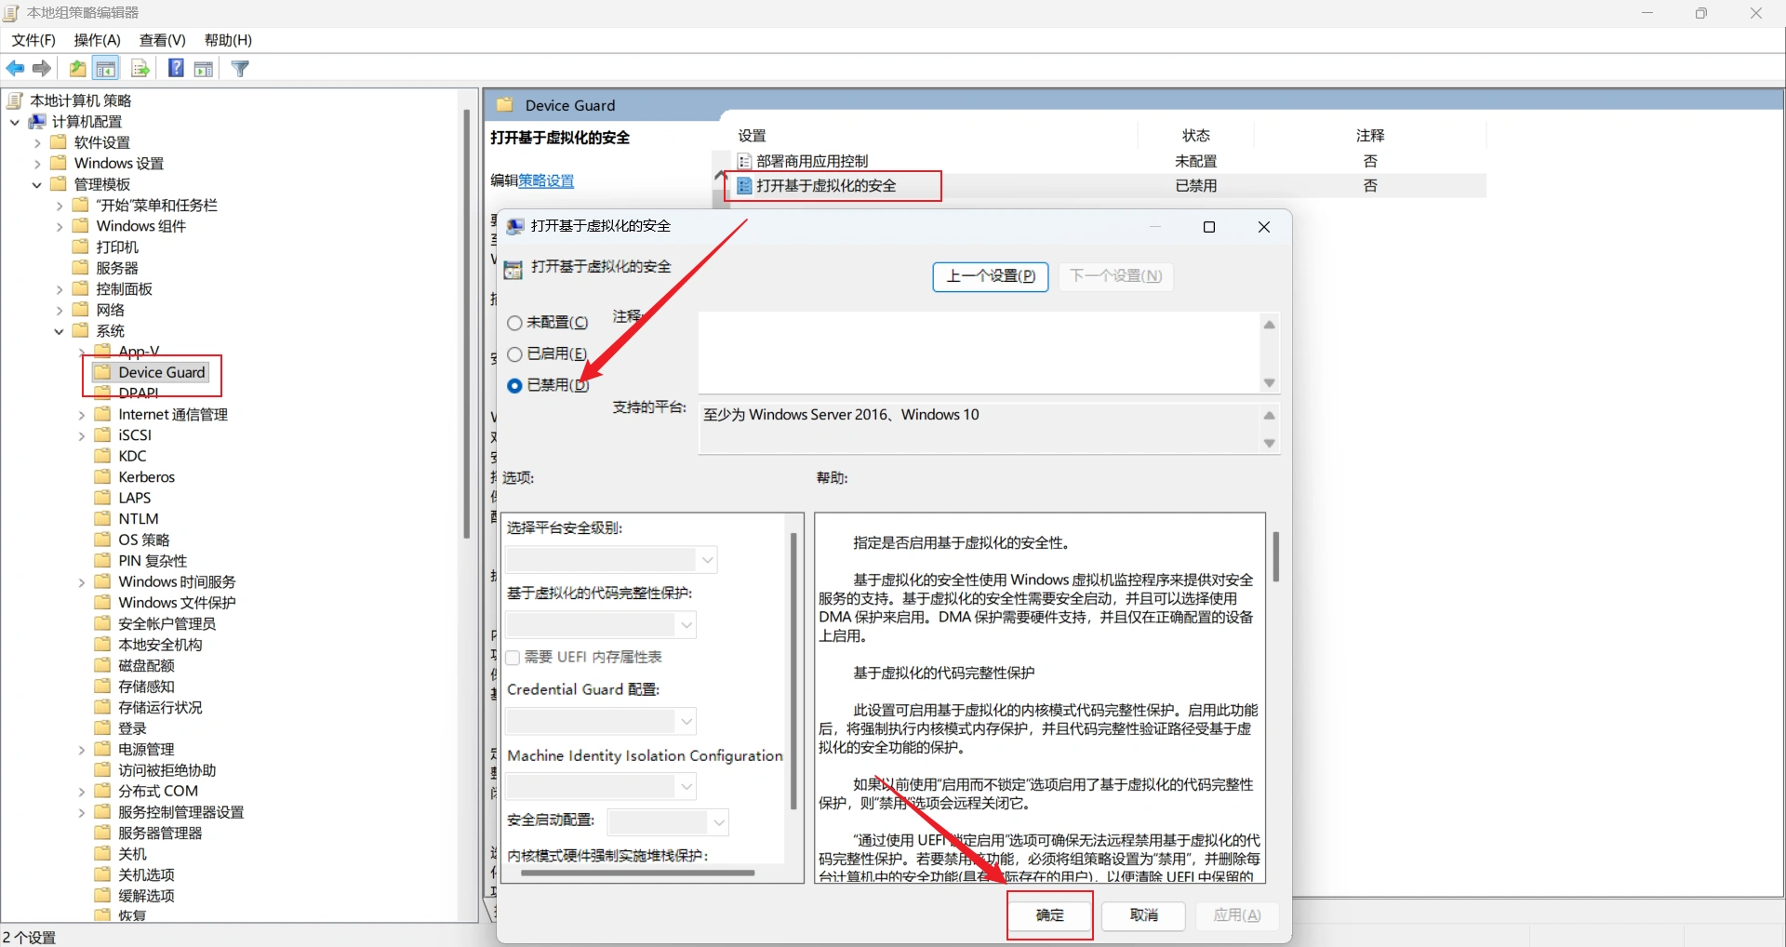This screenshot has width=1786, height=947.
Task: Click the console tree vertical scrollbar
Action: pyautogui.click(x=467, y=324)
